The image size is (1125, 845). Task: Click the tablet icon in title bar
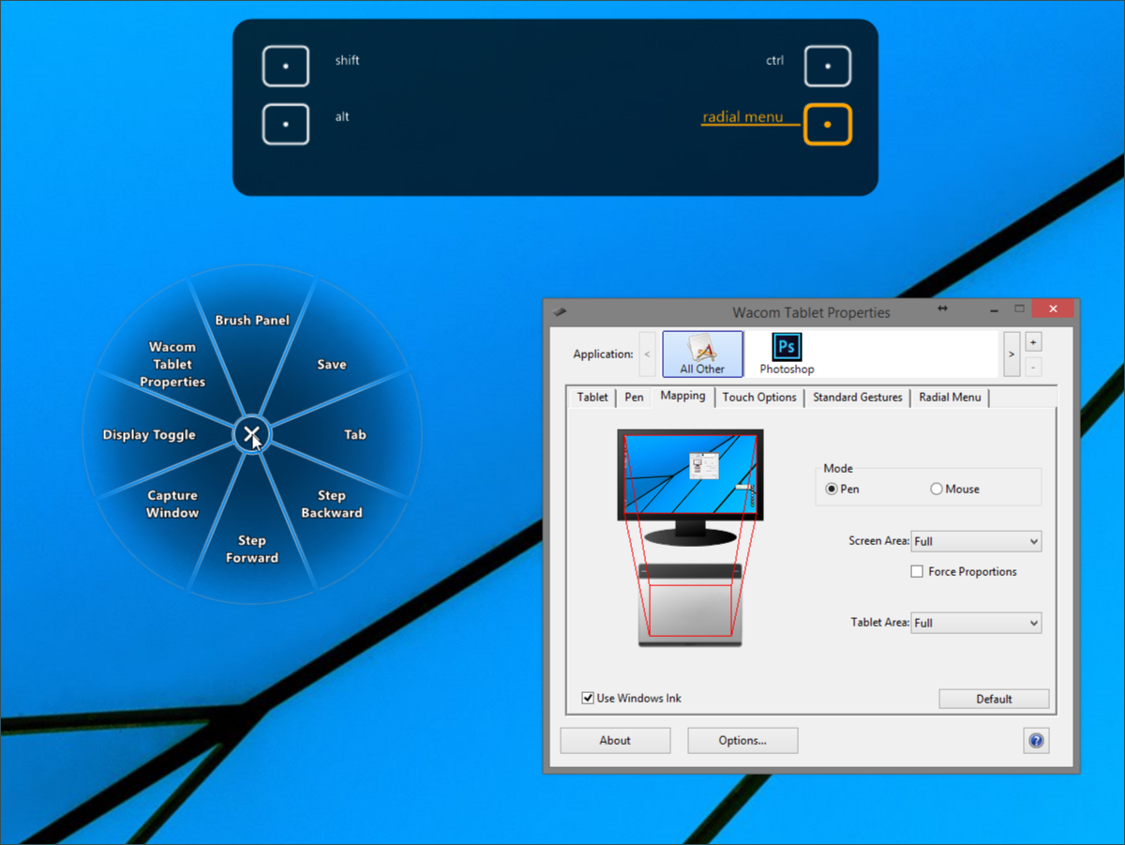pyautogui.click(x=560, y=312)
